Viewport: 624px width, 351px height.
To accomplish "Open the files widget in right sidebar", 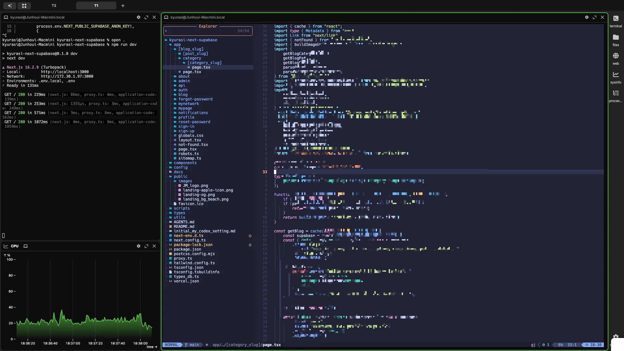I will 616,40.
